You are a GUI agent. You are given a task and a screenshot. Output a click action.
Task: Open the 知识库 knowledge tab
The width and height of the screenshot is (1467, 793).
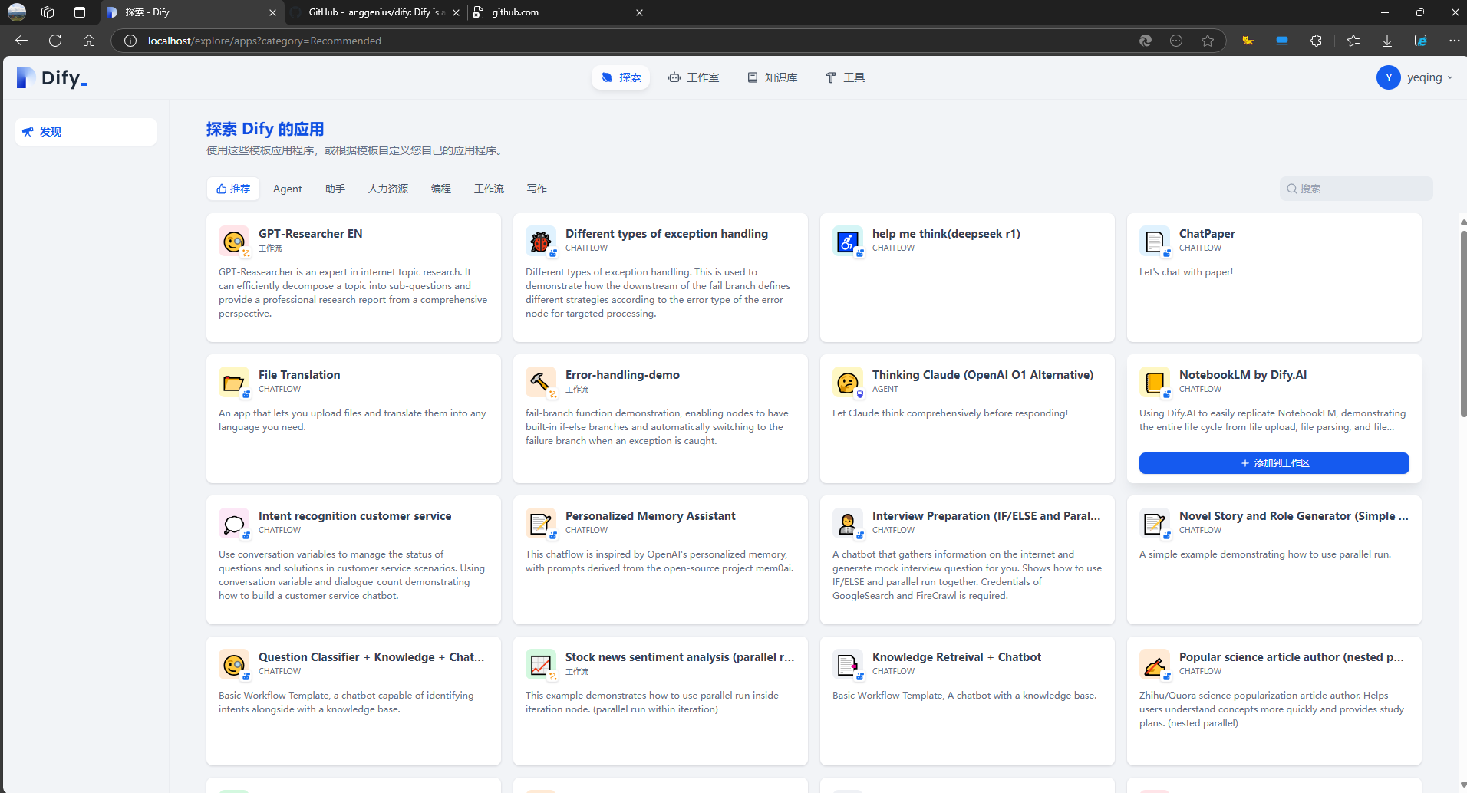(773, 77)
